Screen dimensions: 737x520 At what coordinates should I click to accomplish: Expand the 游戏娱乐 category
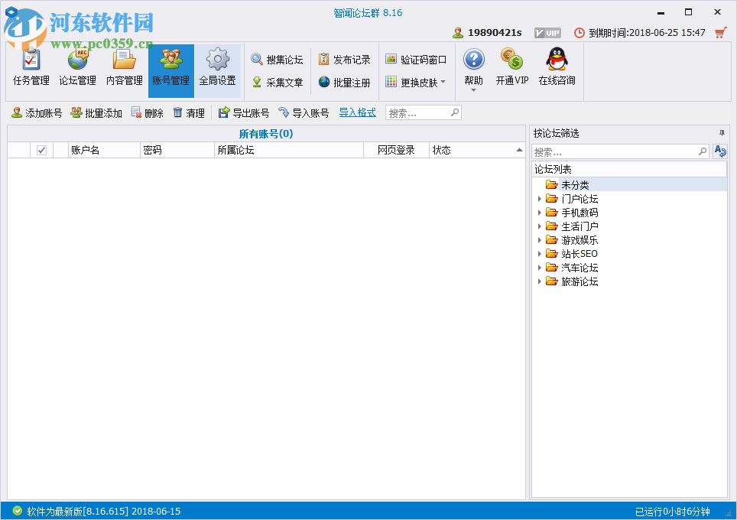point(541,239)
